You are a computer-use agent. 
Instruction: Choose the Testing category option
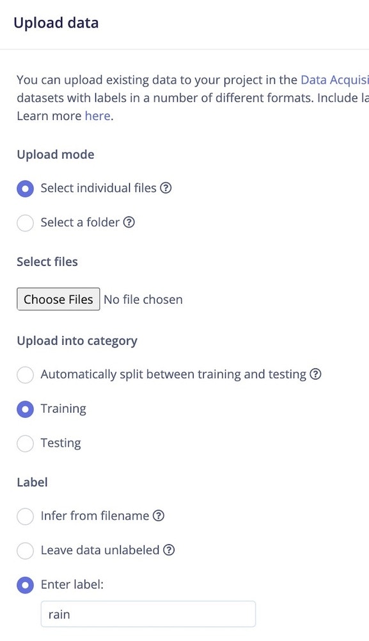coord(26,444)
